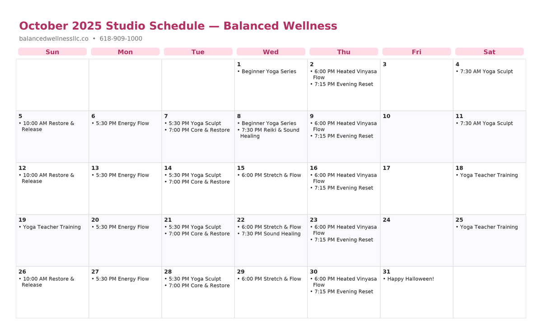This screenshot has height=334, width=542.
Task: Click the 618-909-1000 phone number
Action: pos(121,39)
